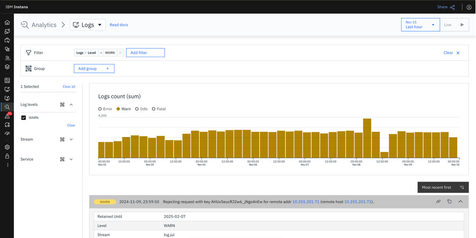The height and width of the screenshot is (238, 476).
Task: Click Clear under Log levels
Action: click(71, 125)
